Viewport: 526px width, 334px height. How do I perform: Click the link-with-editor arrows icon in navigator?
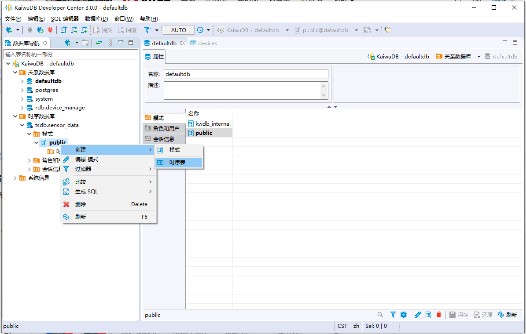coord(99,43)
